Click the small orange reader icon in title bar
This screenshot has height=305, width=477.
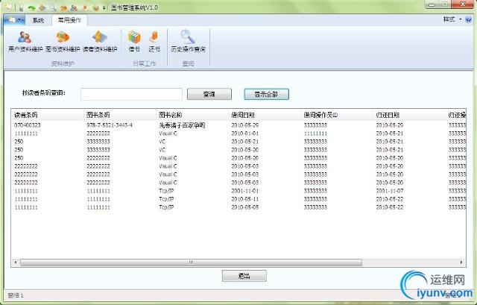[x=42, y=7]
